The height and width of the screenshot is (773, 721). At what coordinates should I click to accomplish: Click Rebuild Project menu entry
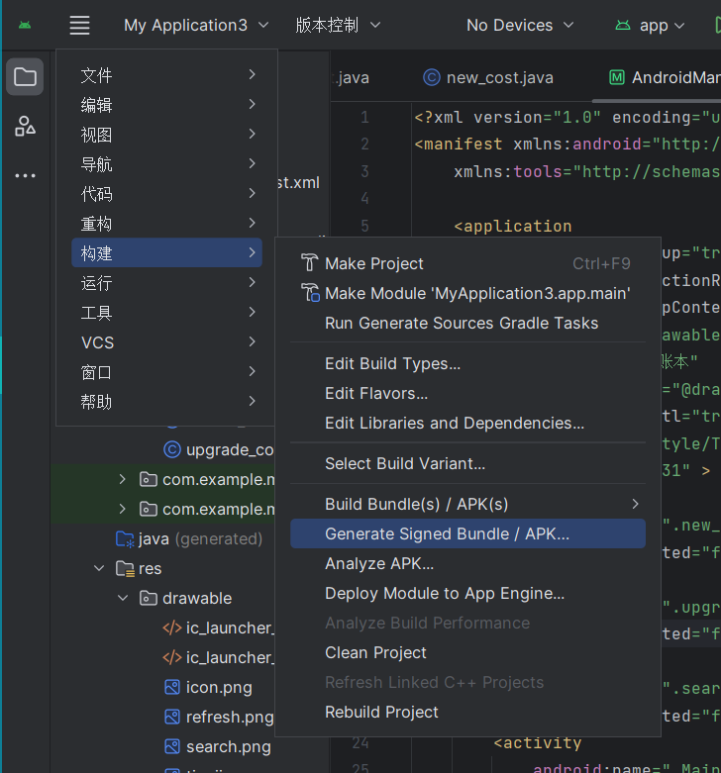click(x=381, y=712)
